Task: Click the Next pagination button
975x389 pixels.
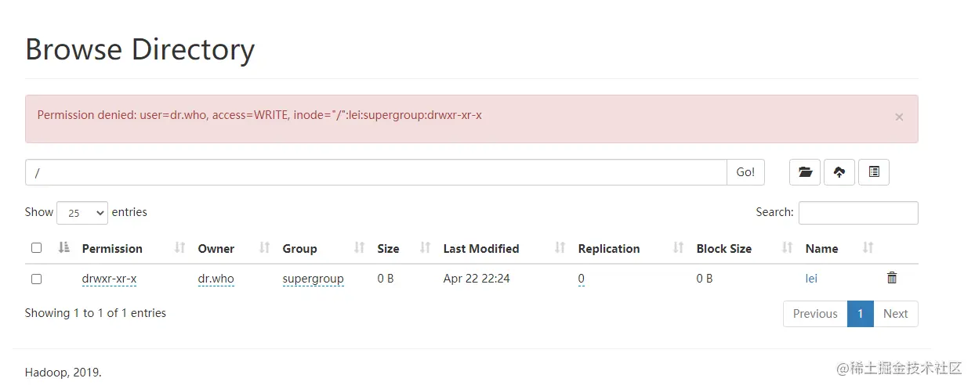Action: 895,314
